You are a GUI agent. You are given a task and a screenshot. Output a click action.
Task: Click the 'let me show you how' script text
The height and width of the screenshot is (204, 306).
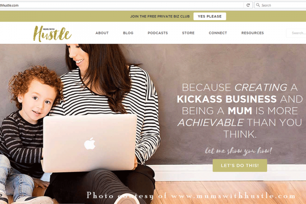239,151
